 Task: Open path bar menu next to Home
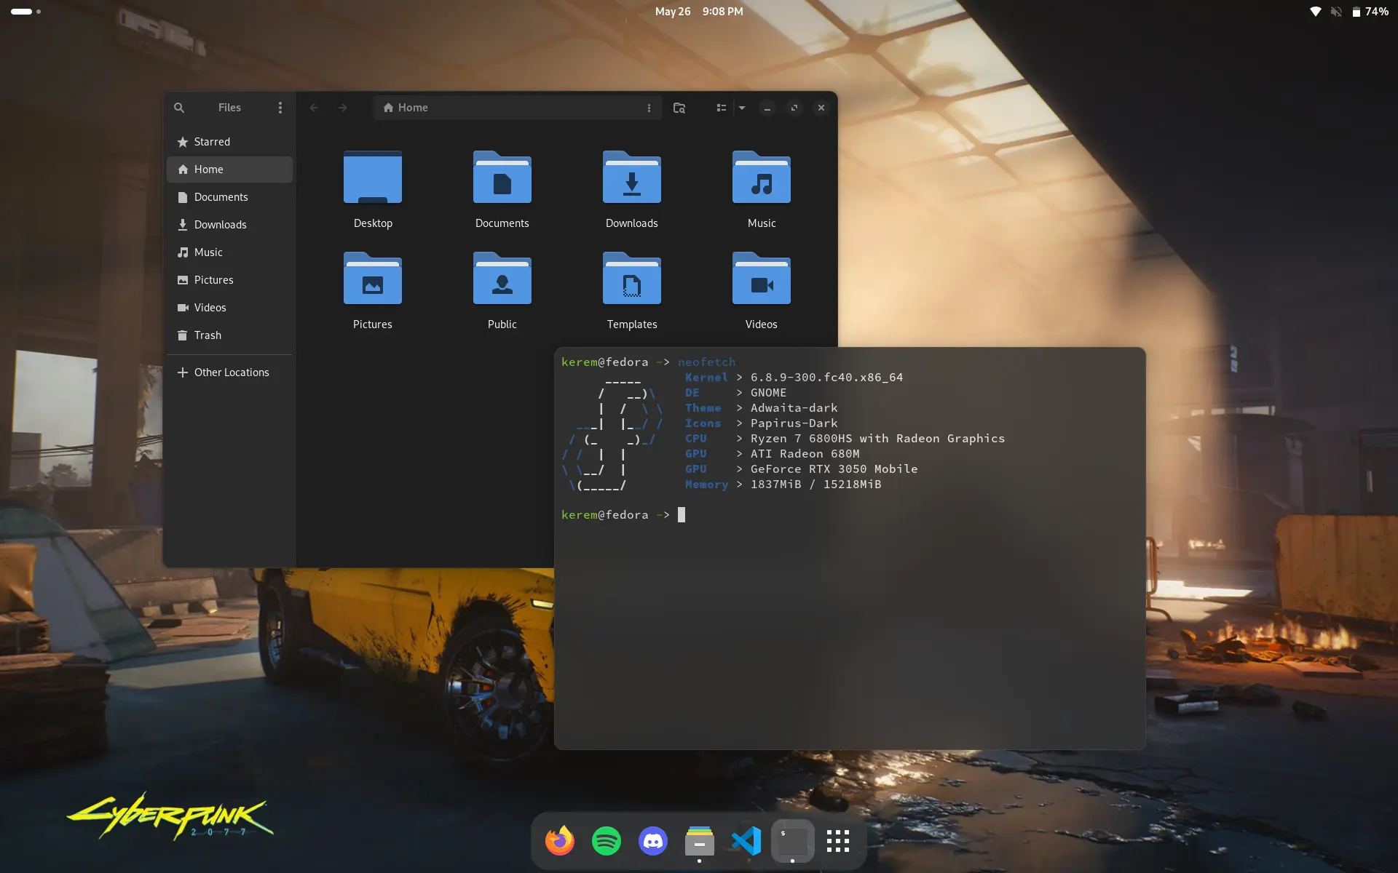coord(649,108)
